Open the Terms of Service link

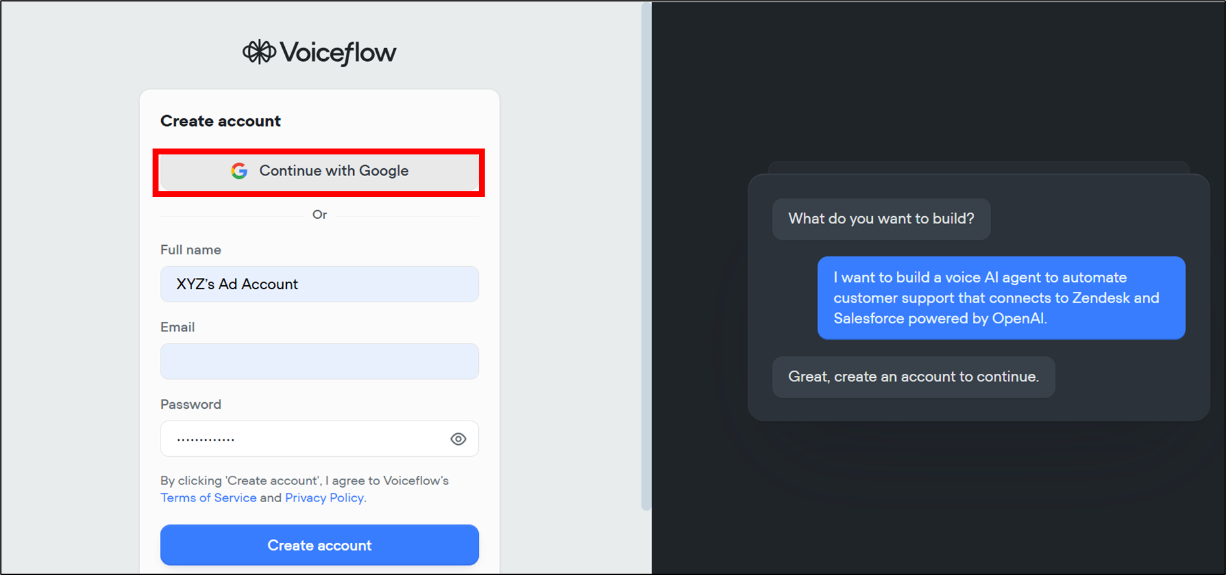[x=208, y=497]
